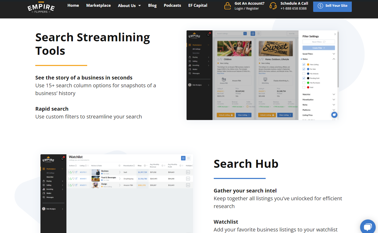This screenshot has width=378, height=233.
Task: Click listing number #55755 in the Watchlist table
Action: [83, 172]
